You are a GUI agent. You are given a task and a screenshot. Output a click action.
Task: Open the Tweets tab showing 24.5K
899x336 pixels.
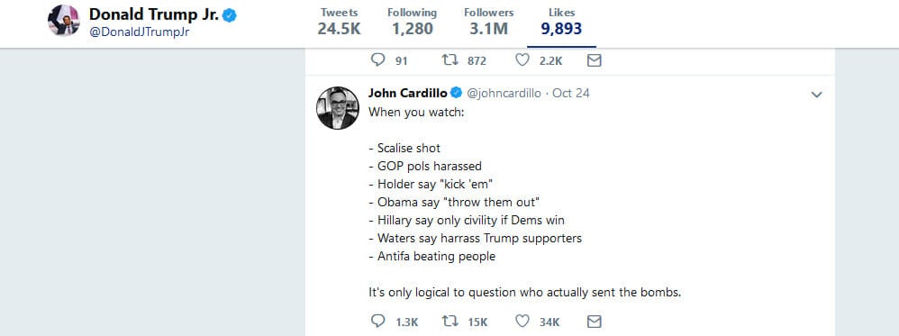point(340,22)
